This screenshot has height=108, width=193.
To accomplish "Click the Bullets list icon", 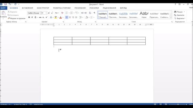I will (67, 13).
